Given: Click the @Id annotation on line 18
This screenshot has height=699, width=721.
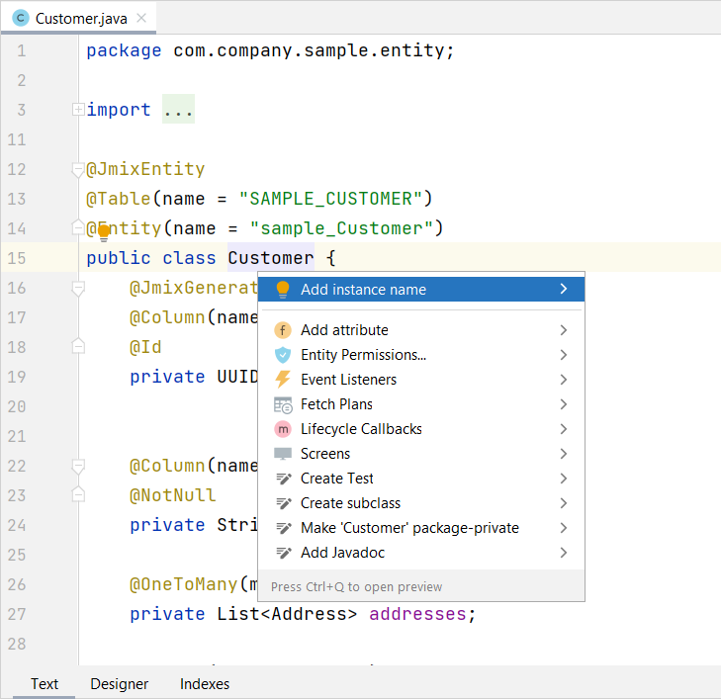Looking at the screenshot, I should coord(145,346).
